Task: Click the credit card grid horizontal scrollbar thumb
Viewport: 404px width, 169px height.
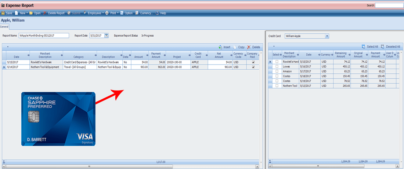Action: (x=318, y=166)
